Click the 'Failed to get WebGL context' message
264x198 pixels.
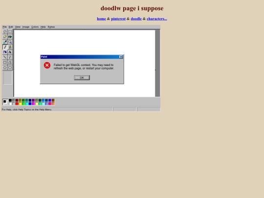[x=84, y=66]
